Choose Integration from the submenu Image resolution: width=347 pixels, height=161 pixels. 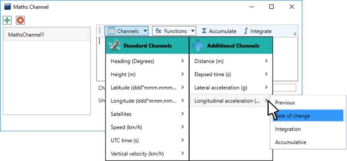pos(308,129)
